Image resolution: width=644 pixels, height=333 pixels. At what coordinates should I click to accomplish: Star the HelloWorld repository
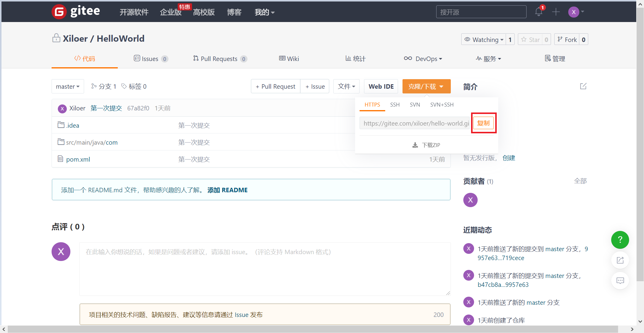pos(530,39)
